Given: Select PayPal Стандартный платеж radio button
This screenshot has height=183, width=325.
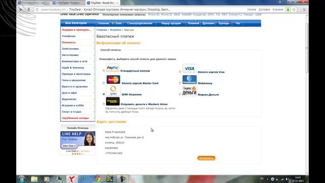Looking at the screenshot, I should (104, 71).
